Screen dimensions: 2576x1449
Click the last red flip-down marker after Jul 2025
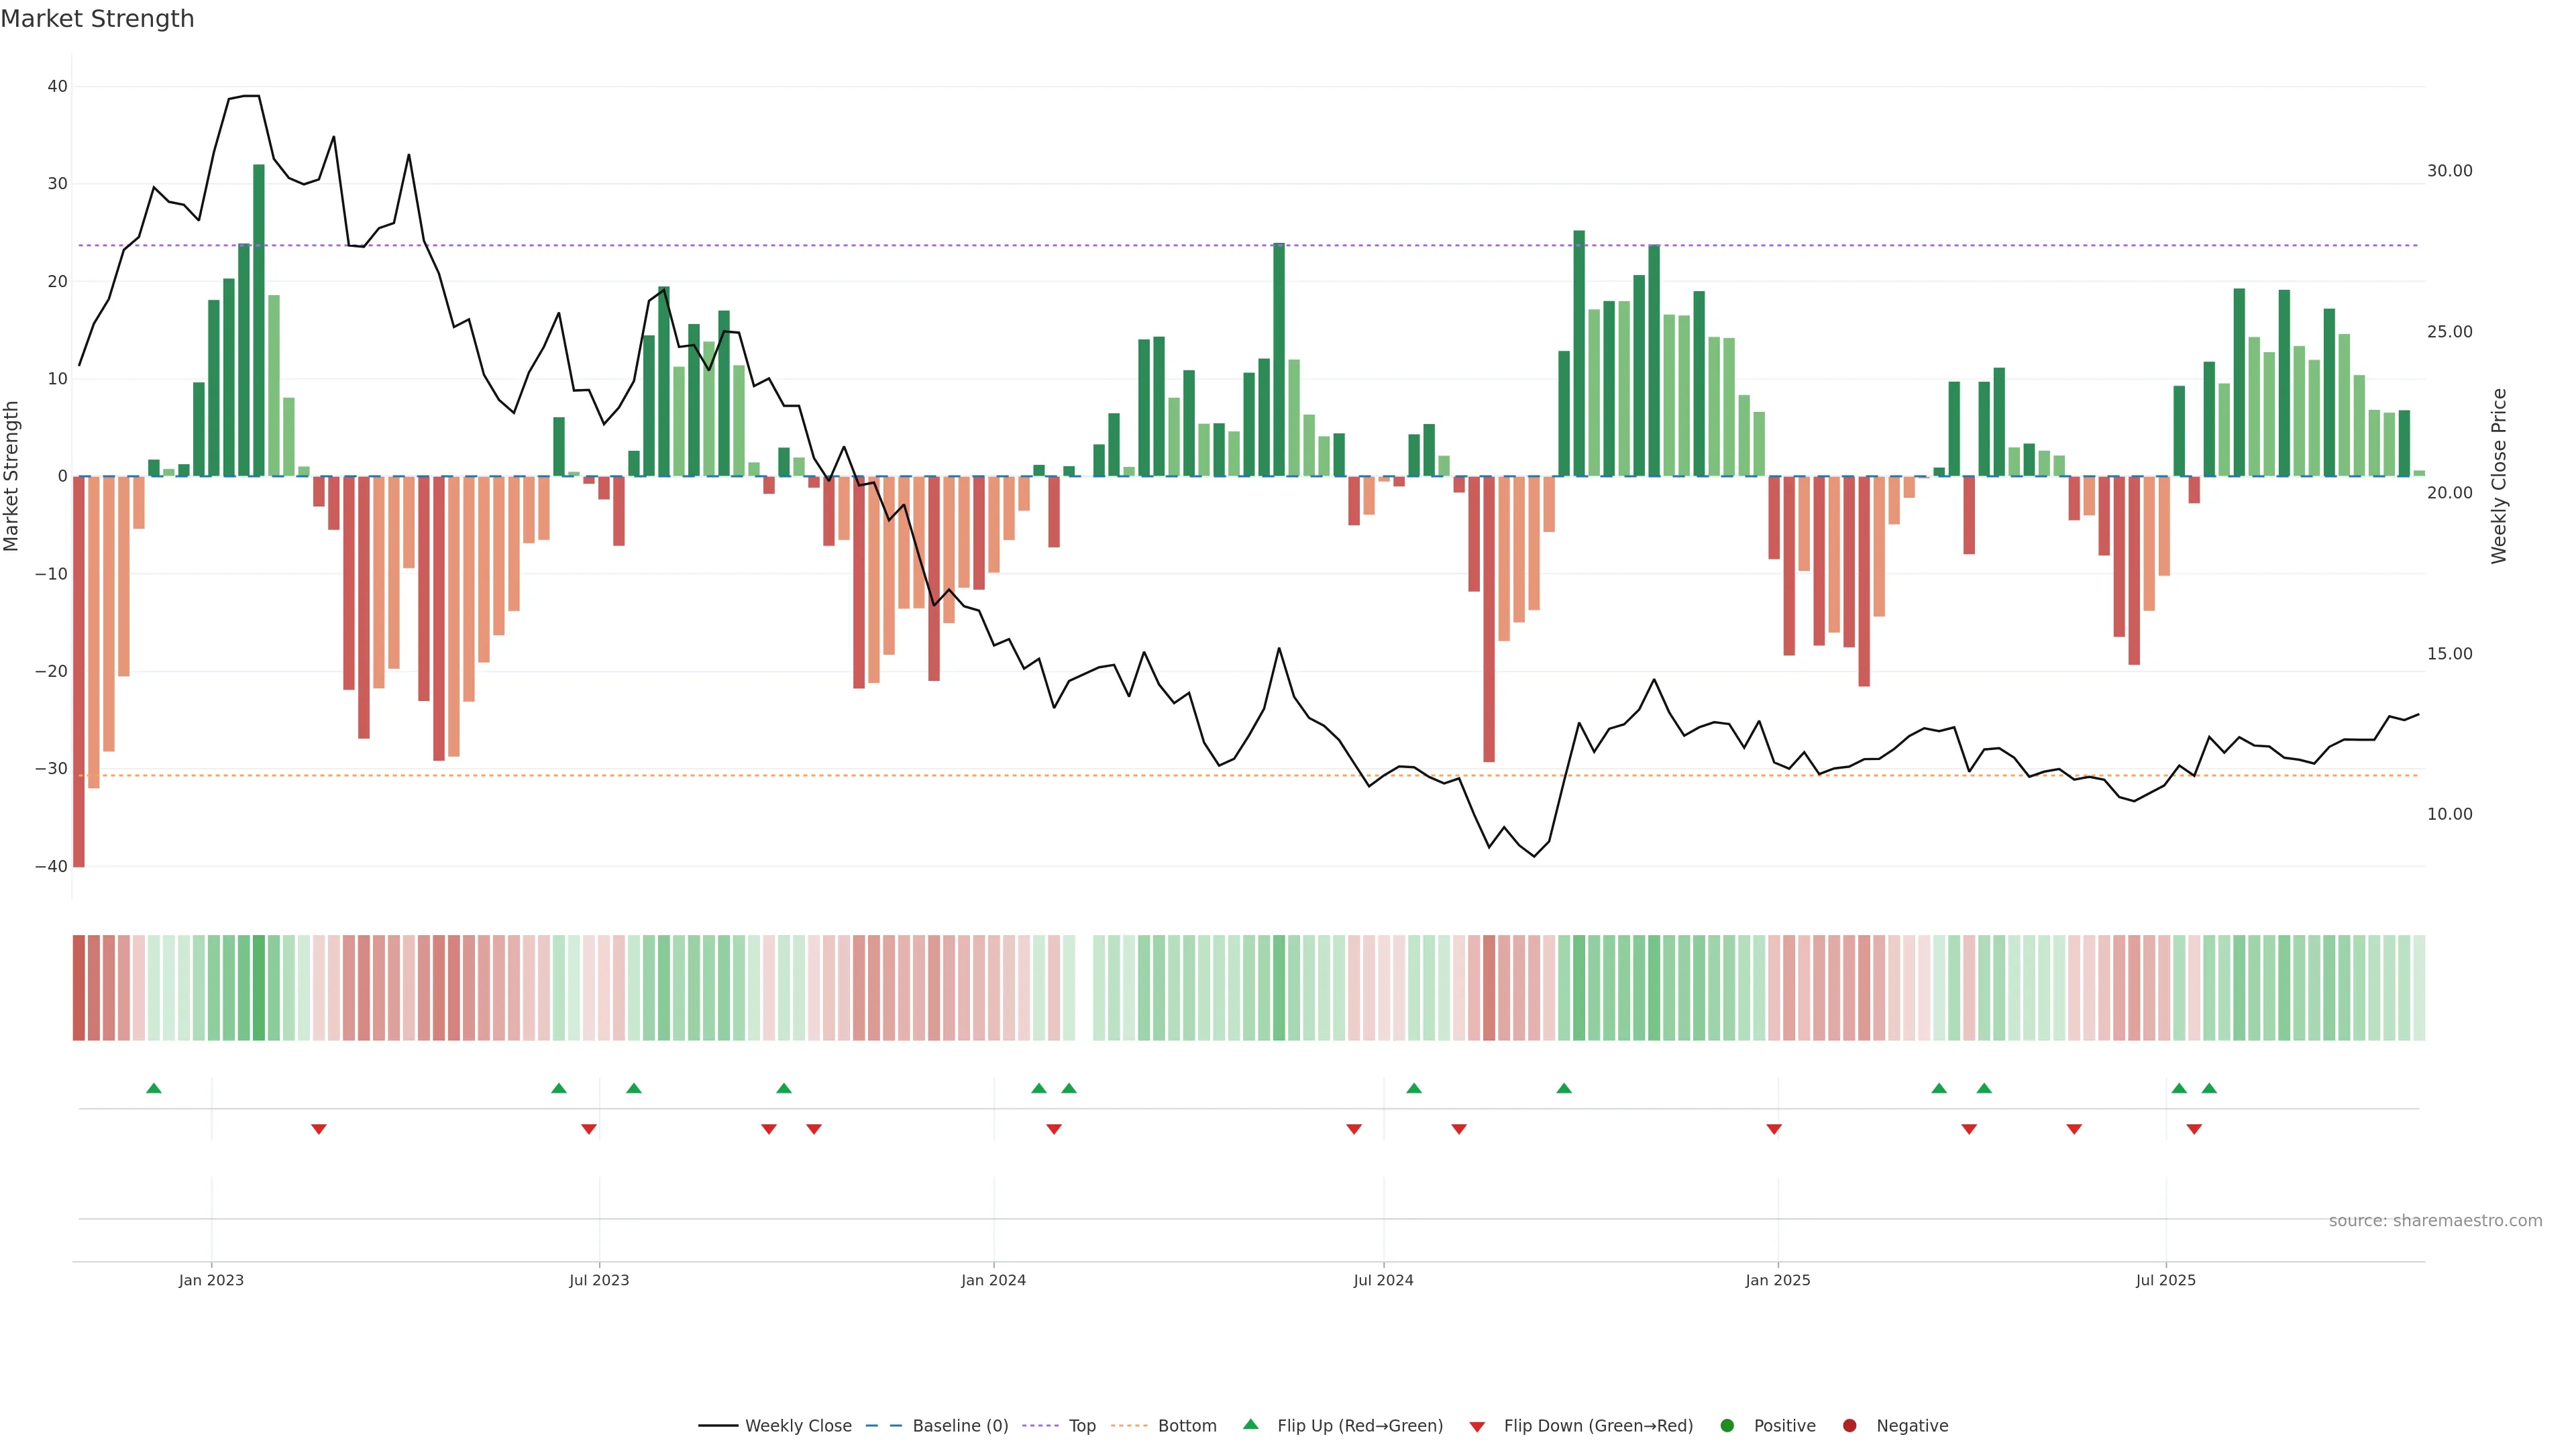(2194, 1129)
